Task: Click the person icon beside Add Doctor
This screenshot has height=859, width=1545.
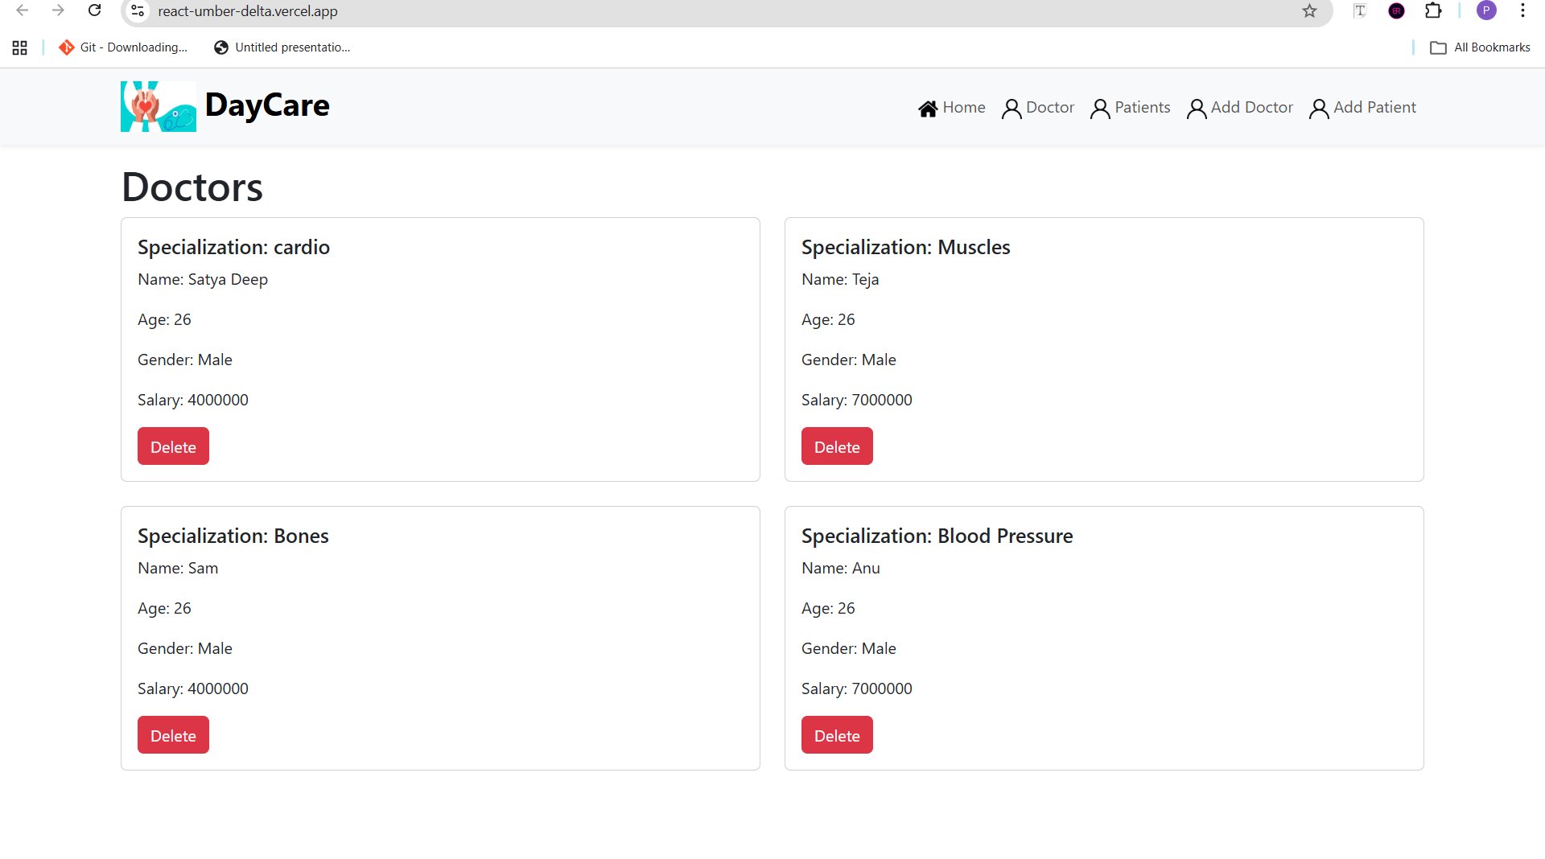Action: (1197, 109)
